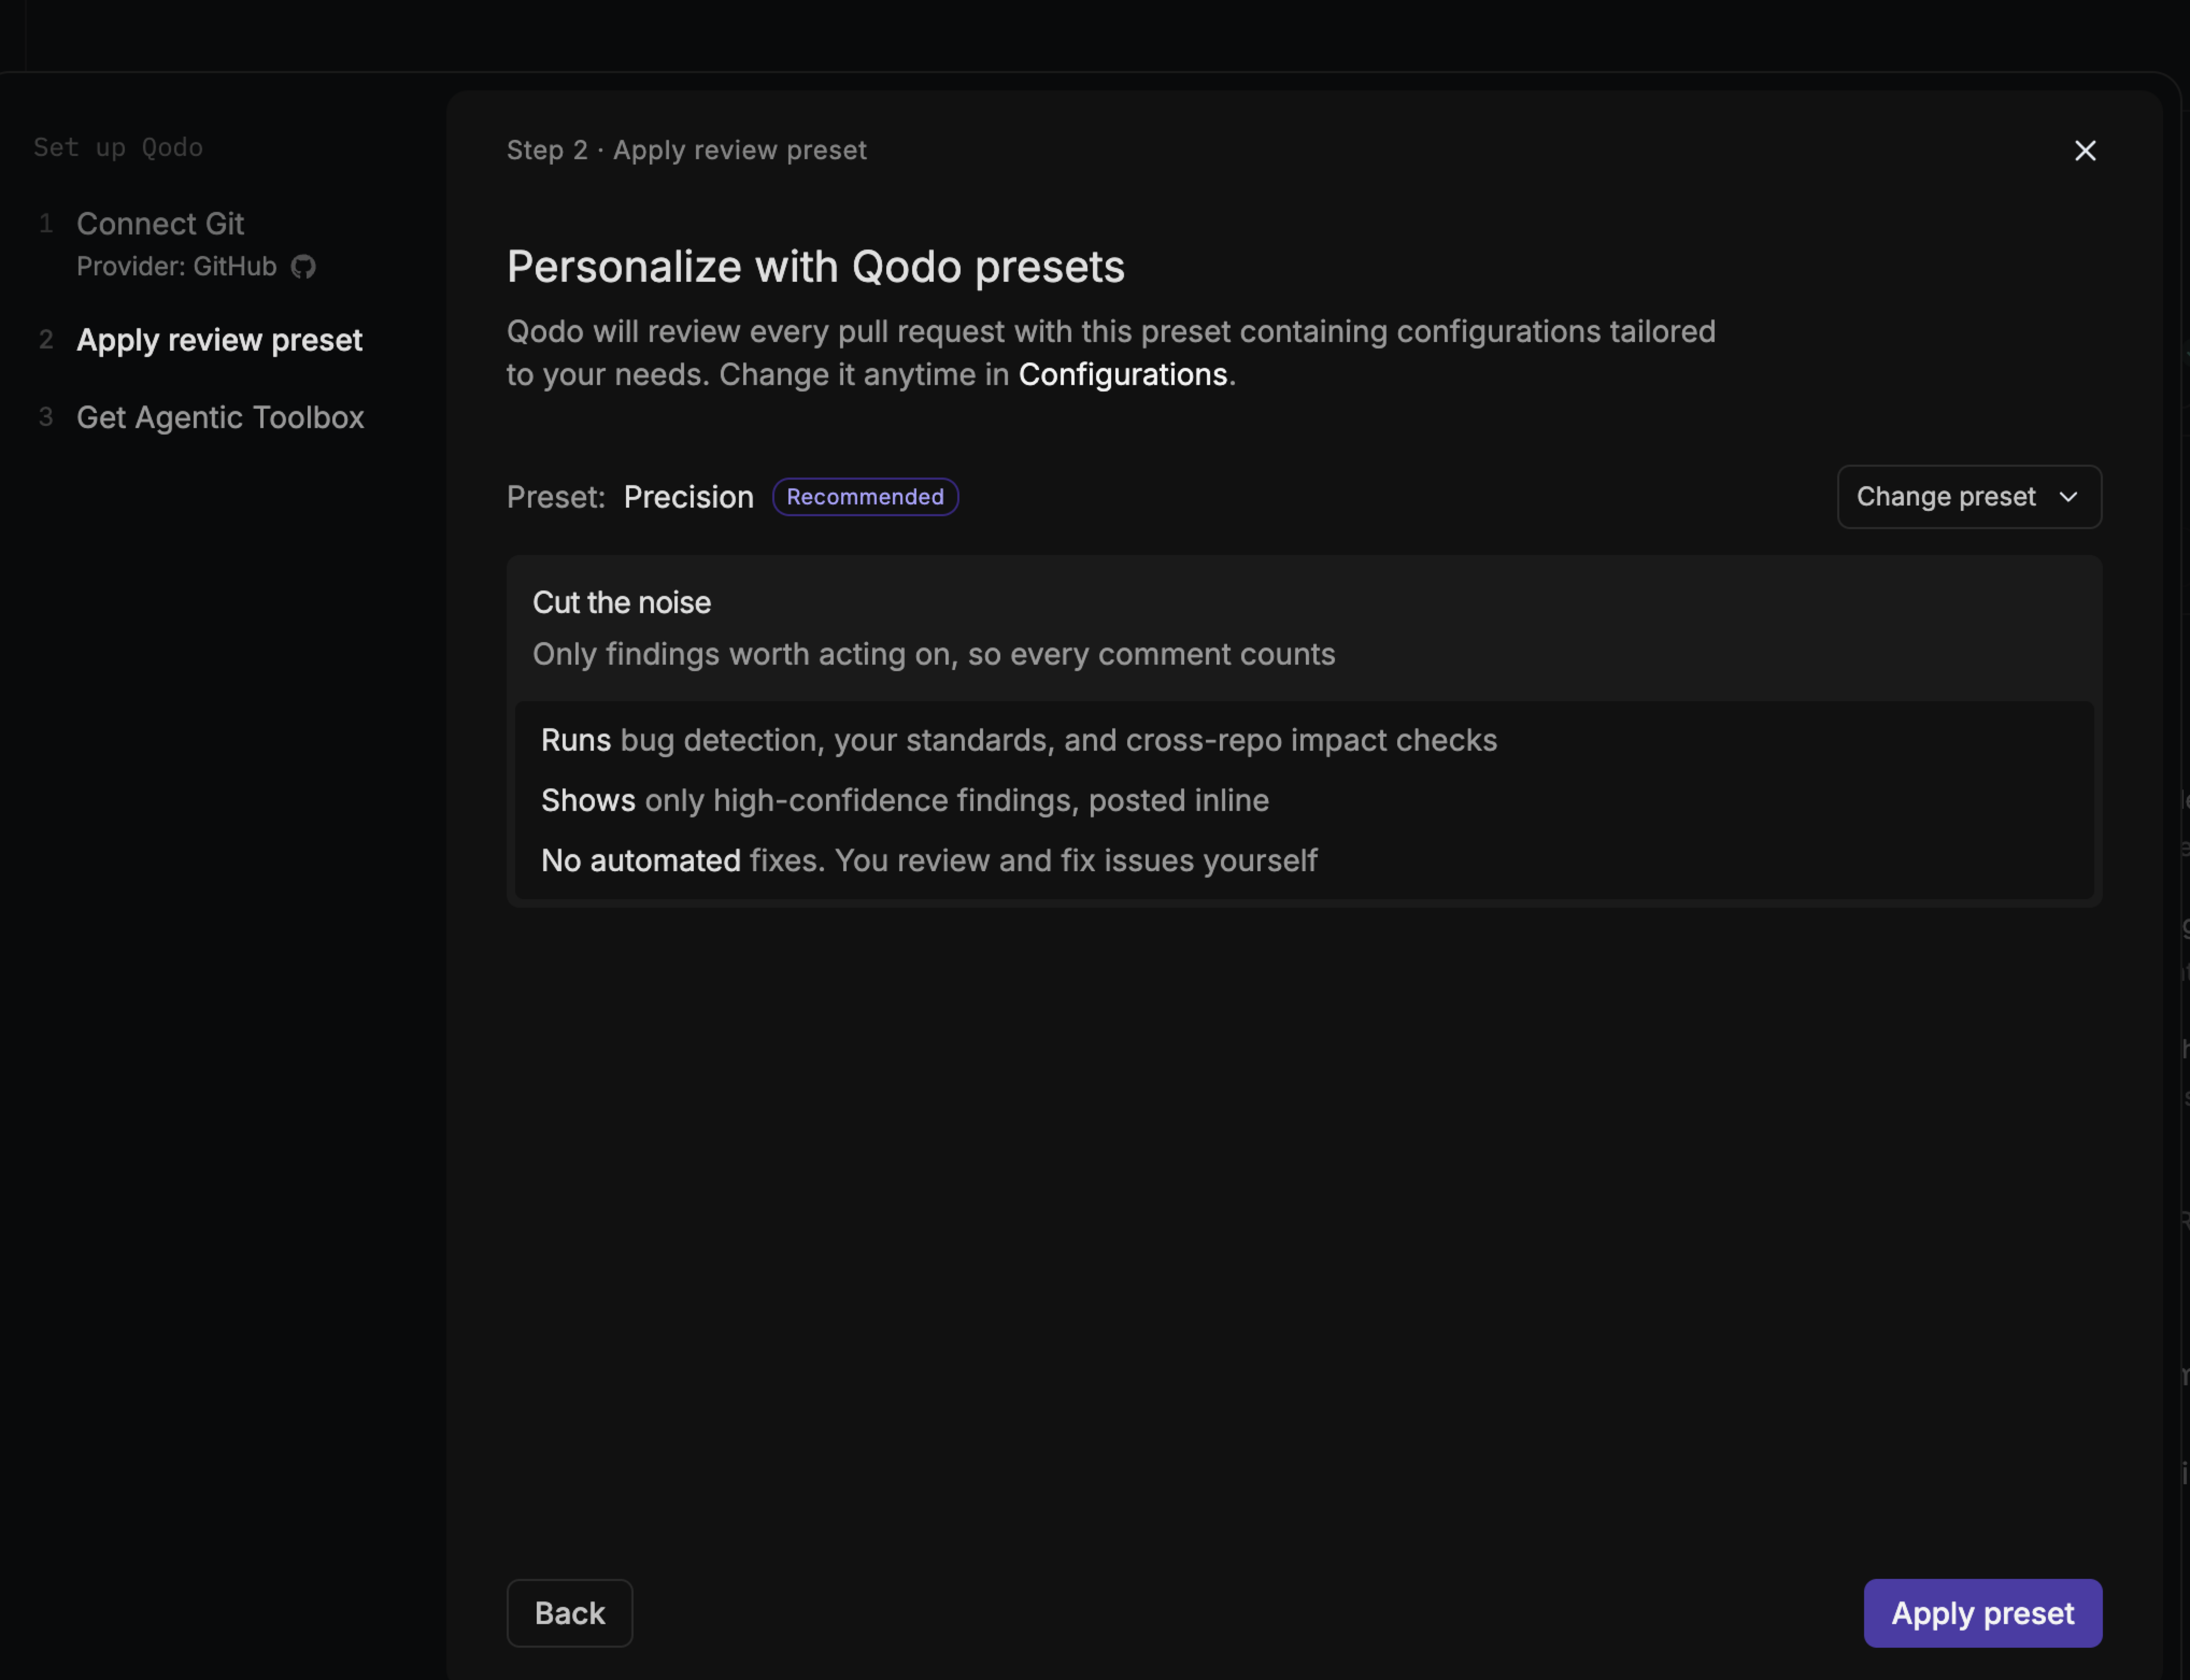Click 'Only findings worth acting on' subtitle
The width and height of the screenshot is (2190, 1680).
[x=933, y=654]
